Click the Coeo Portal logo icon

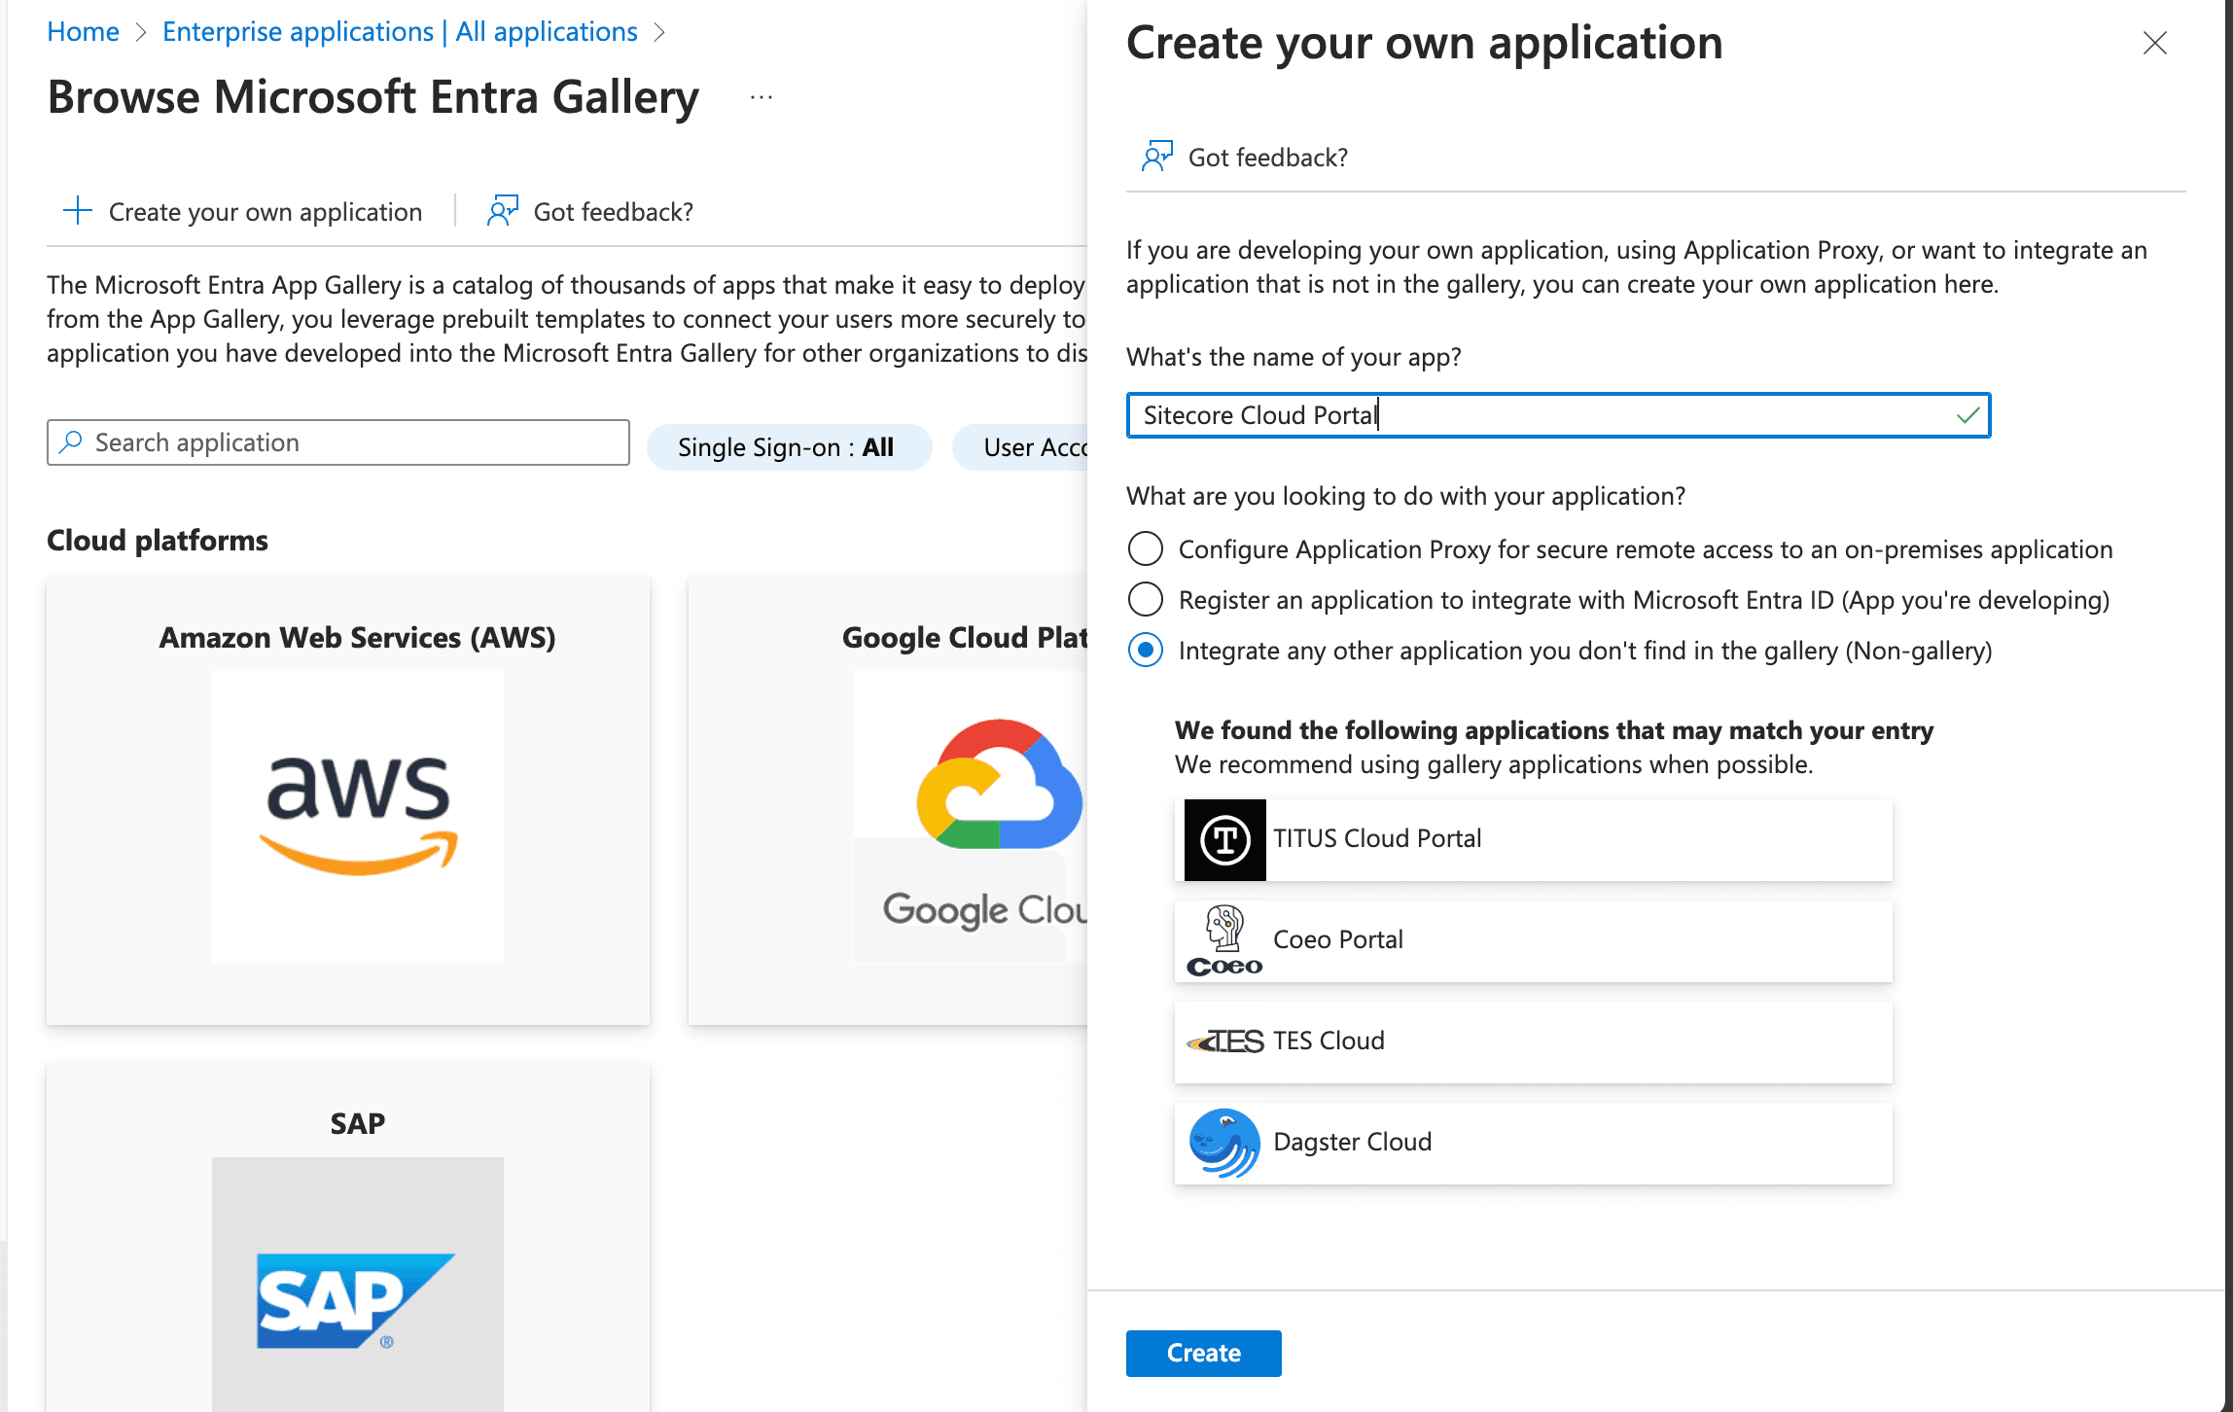click(x=1224, y=940)
